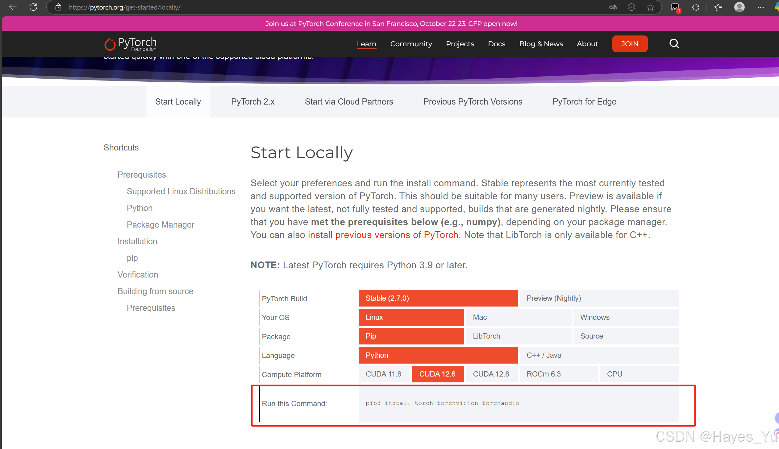
Task: Choose Mac as your OS
Action: [519, 317]
